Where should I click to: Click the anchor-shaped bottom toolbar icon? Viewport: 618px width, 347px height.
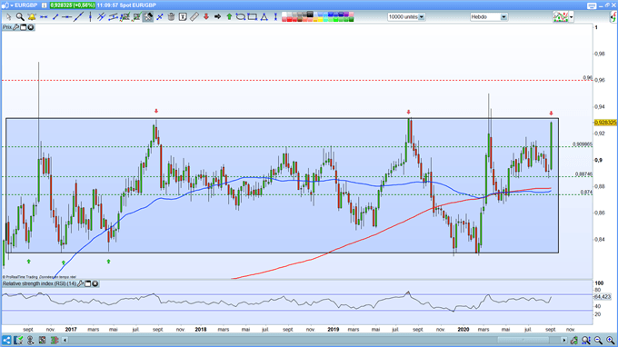point(30,340)
